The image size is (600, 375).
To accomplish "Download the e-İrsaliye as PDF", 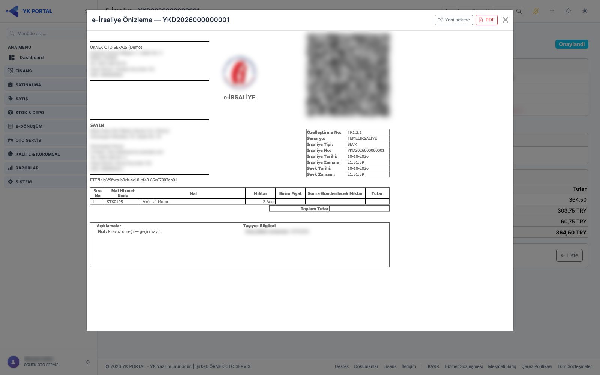I will point(486,20).
